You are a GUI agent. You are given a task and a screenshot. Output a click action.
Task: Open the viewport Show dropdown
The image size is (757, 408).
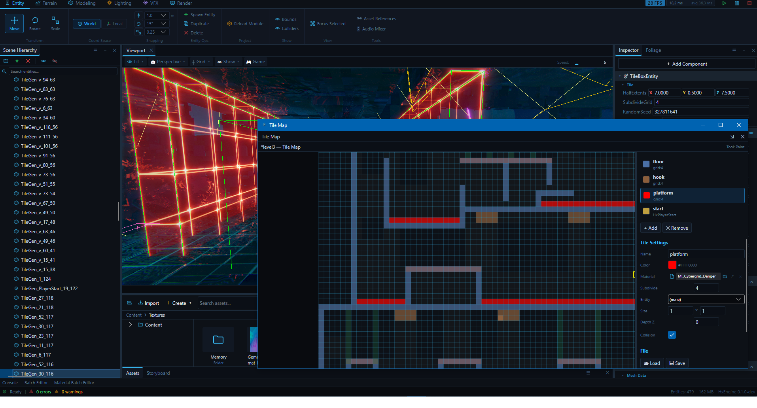pos(228,62)
